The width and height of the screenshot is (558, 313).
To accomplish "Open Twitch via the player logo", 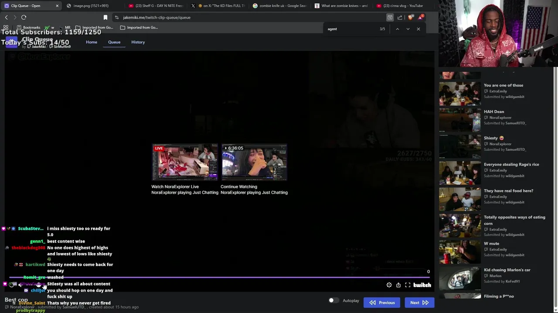I will 422,285.
